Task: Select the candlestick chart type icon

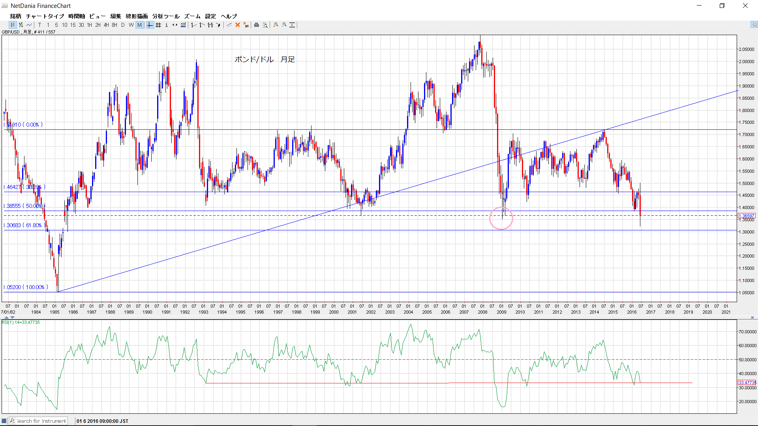Action: [x=13, y=25]
